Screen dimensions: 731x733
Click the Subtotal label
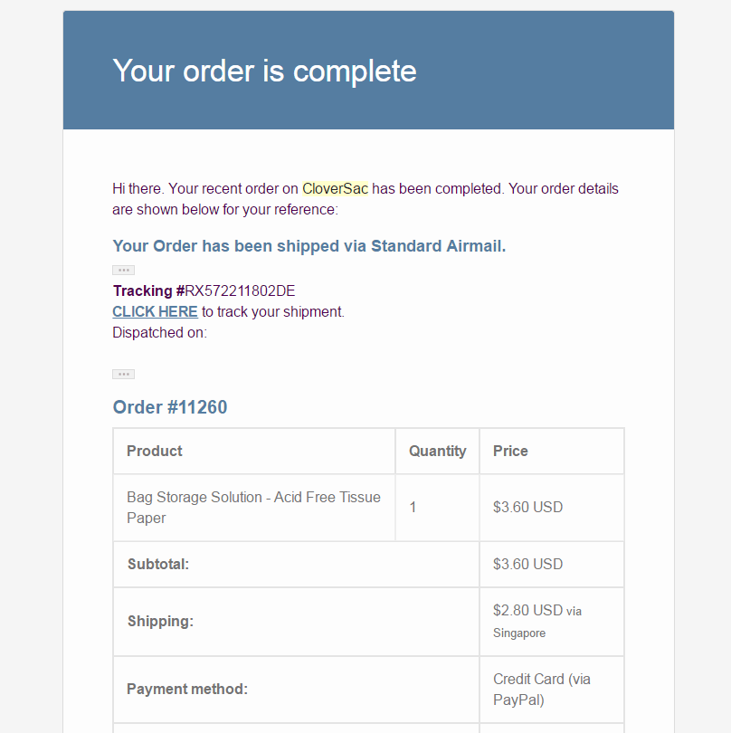pyautogui.click(x=158, y=564)
